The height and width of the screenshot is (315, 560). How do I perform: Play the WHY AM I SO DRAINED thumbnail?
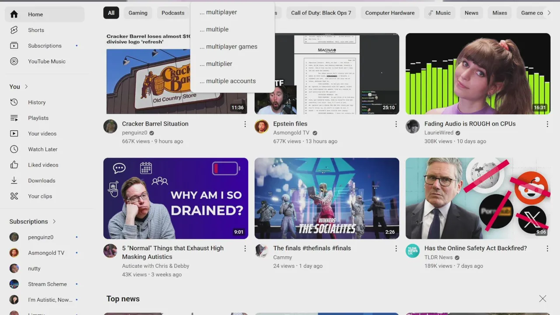[175, 198]
